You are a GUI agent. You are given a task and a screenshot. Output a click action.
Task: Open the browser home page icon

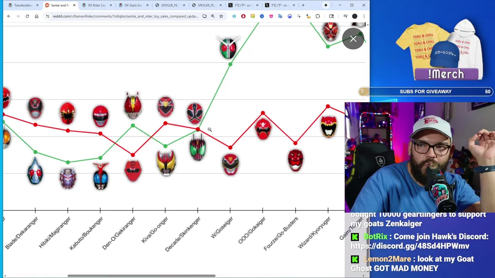pos(36,16)
